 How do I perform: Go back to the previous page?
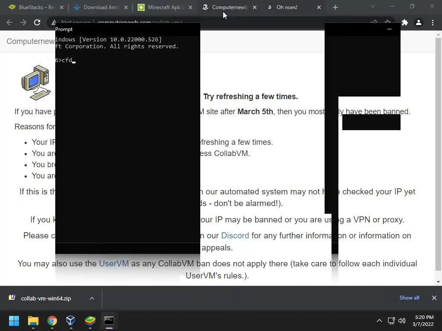9,22
